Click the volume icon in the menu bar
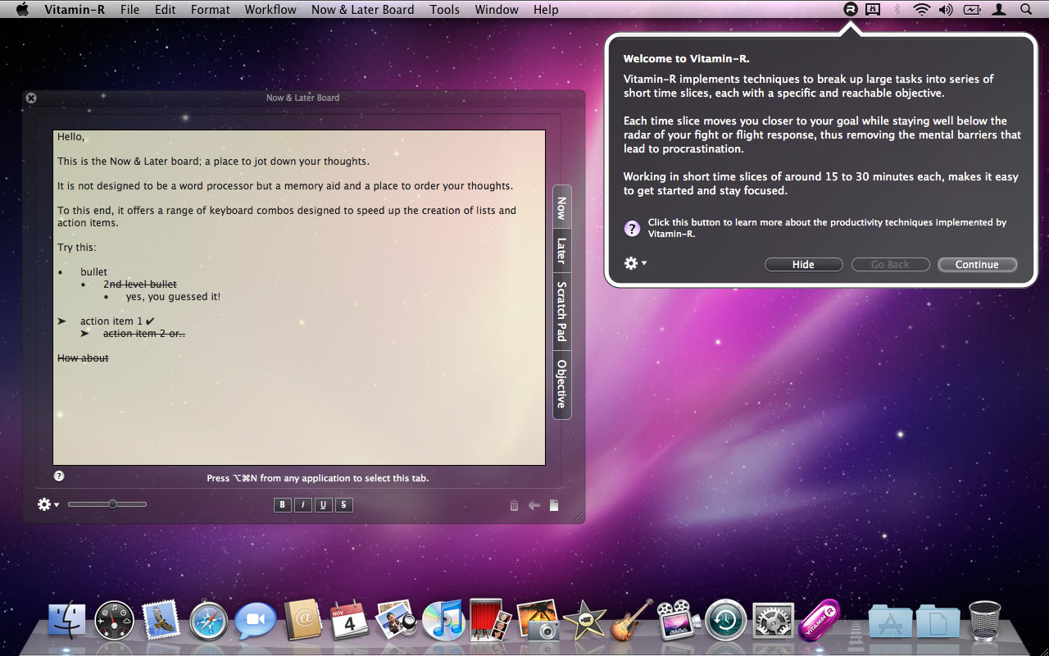The height and width of the screenshot is (656, 1049). point(946,10)
